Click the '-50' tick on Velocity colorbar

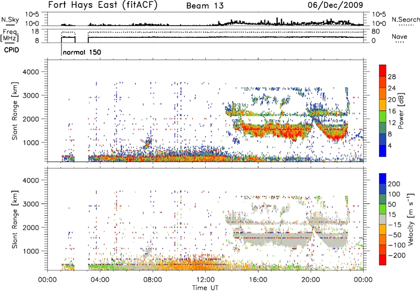[395, 235]
